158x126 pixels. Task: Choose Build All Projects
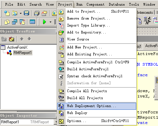[x=97, y=98]
